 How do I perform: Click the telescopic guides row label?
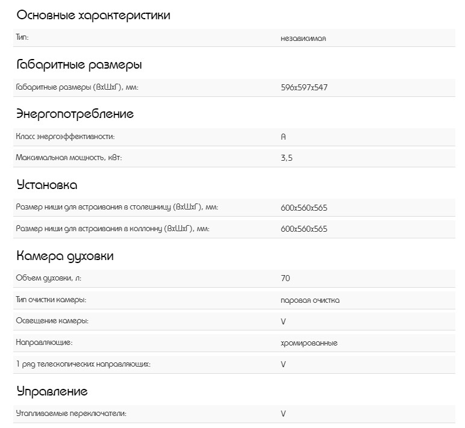pos(83,365)
